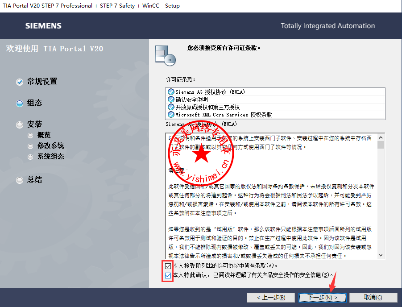Click the small bullet icon beside 概览
Image resolution: width=402 pixels, height=307 pixels.
[30, 135]
